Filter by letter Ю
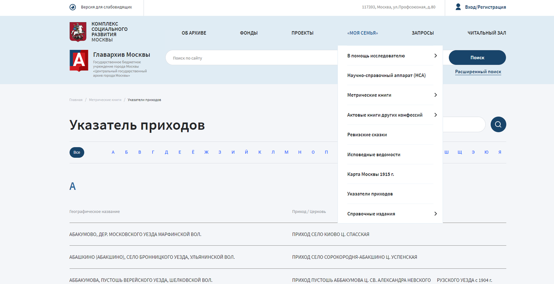This screenshot has height=284, width=554. pos(487,152)
